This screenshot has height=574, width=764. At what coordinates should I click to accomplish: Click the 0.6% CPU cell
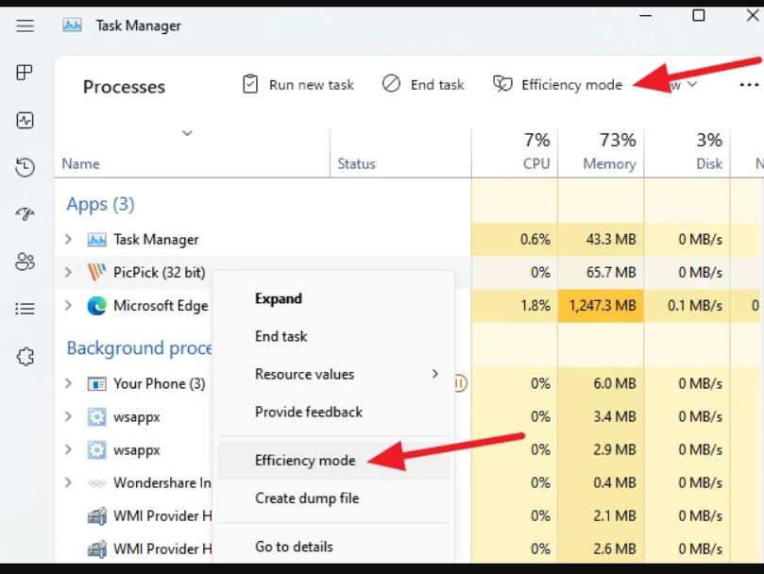pyautogui.click(x=515, y=239)
